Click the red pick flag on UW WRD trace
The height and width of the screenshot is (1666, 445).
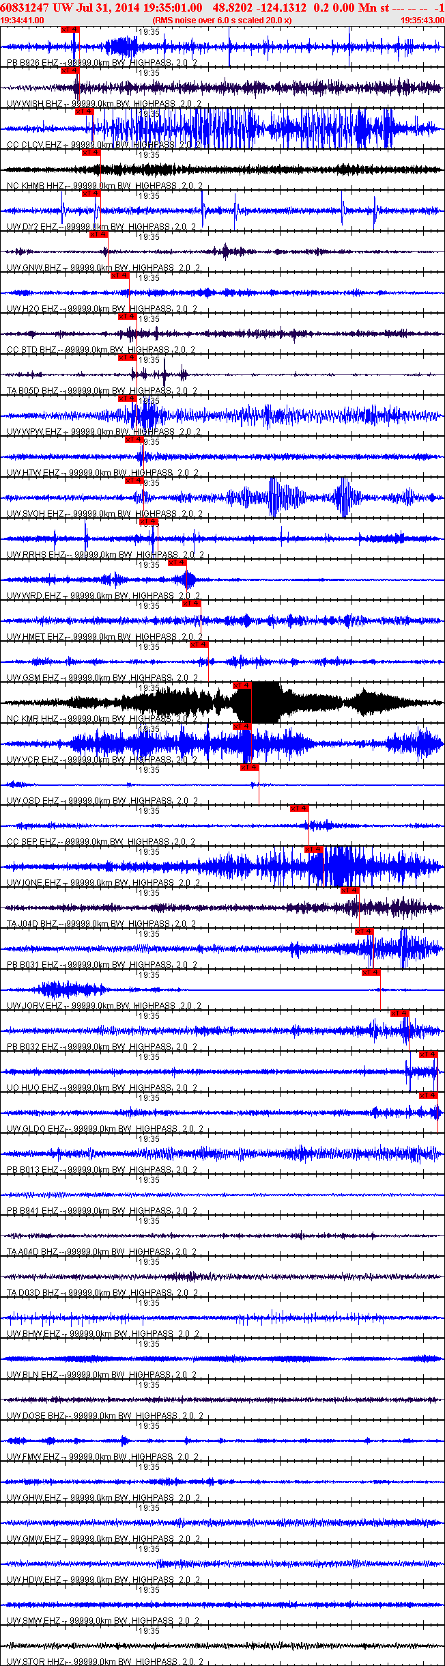click(177, 562)
